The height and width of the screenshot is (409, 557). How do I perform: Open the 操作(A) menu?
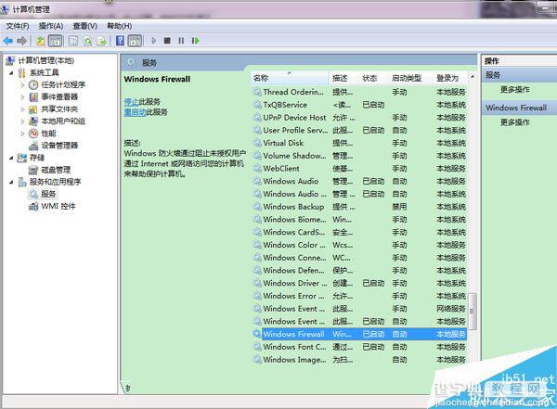coord(51,26)
